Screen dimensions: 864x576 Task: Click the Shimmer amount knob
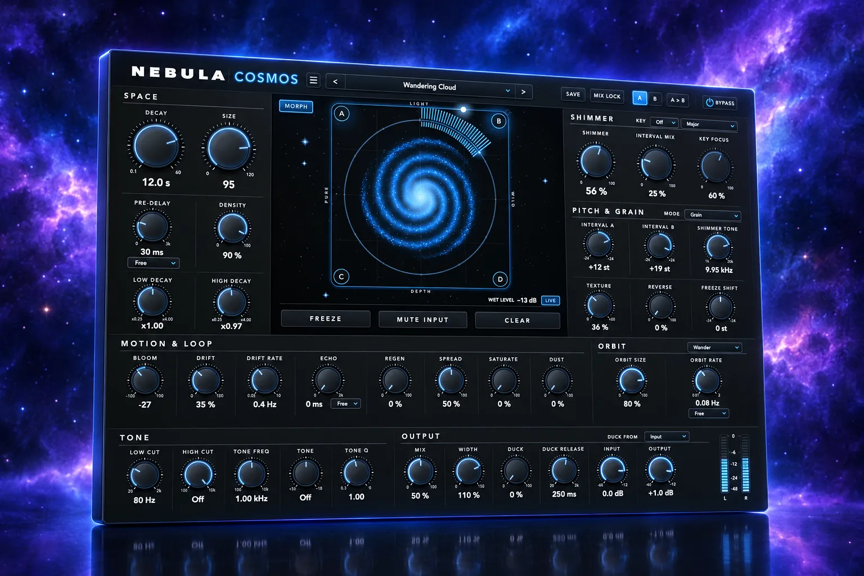(596, 161)
